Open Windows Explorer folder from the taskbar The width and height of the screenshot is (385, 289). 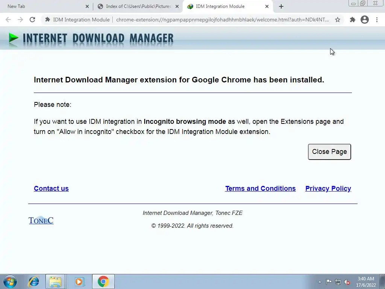point(55,281)
